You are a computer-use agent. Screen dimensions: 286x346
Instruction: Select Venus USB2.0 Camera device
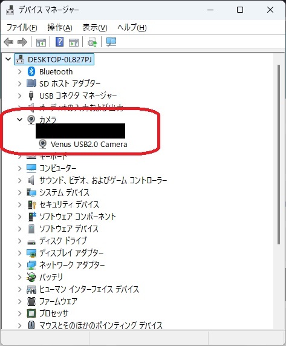[89, 145]
